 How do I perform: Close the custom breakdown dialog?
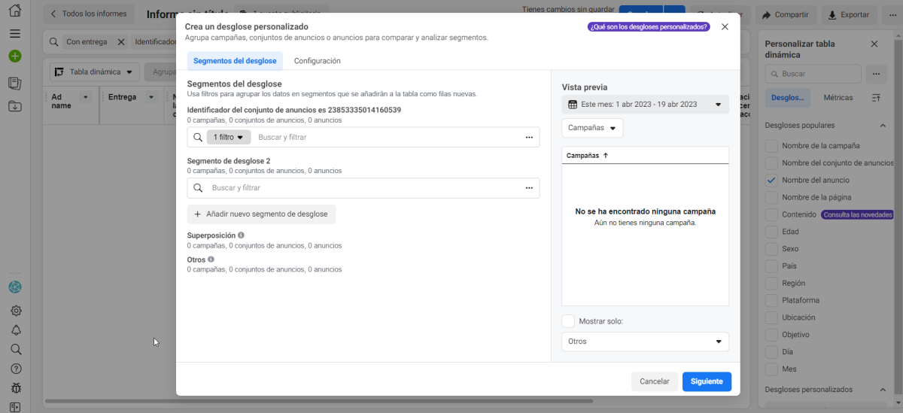point(725,26)
